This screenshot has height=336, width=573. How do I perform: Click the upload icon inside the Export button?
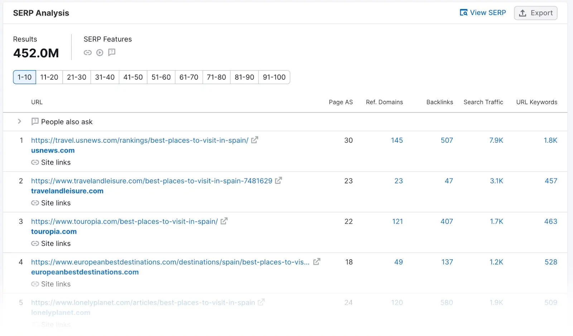[x=522, y=13]
